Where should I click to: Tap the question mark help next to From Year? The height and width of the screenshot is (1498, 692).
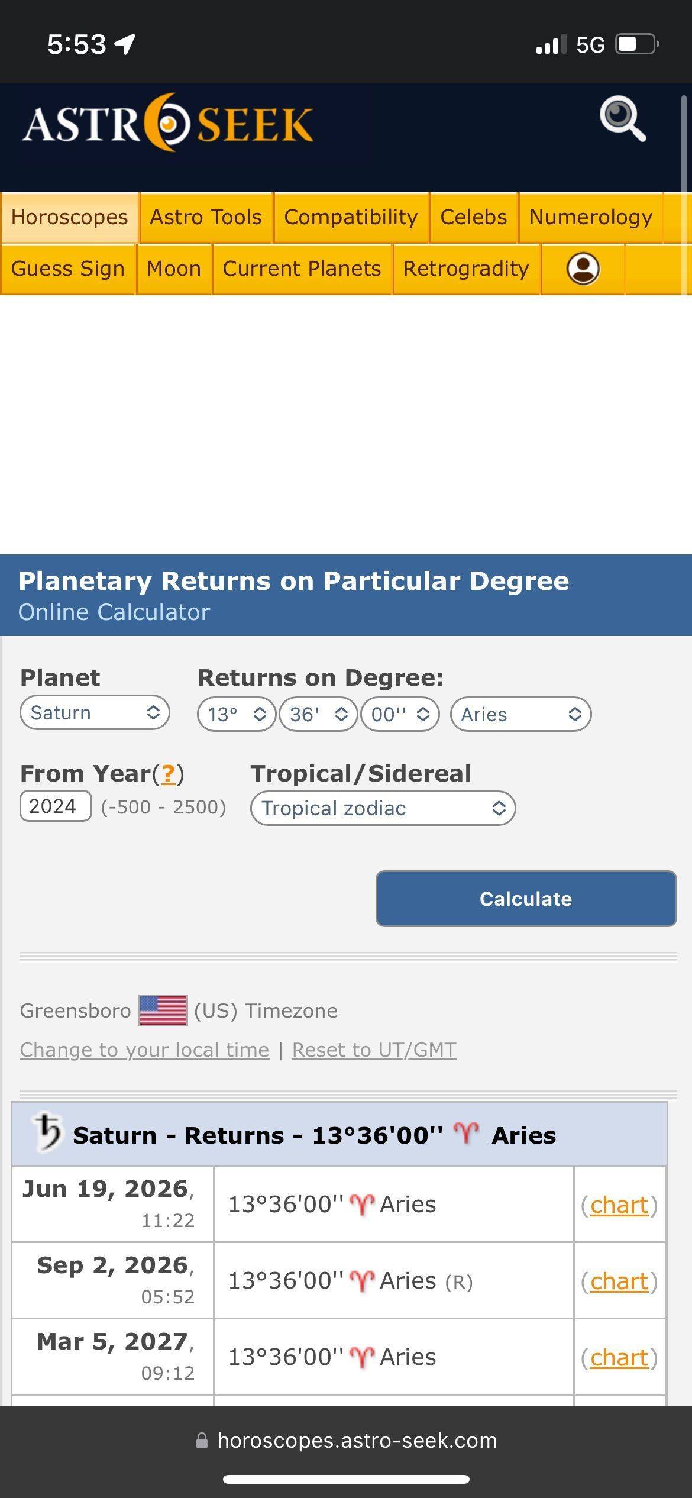click(168, 773)
